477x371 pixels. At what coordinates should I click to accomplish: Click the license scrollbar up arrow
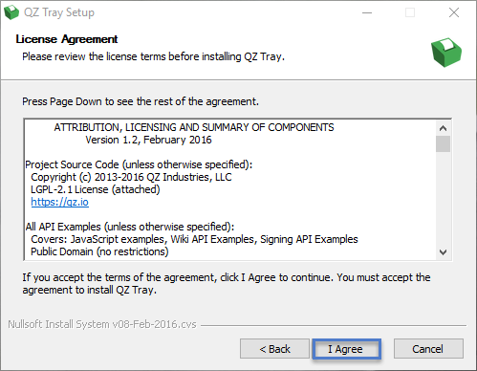[443, 128]
